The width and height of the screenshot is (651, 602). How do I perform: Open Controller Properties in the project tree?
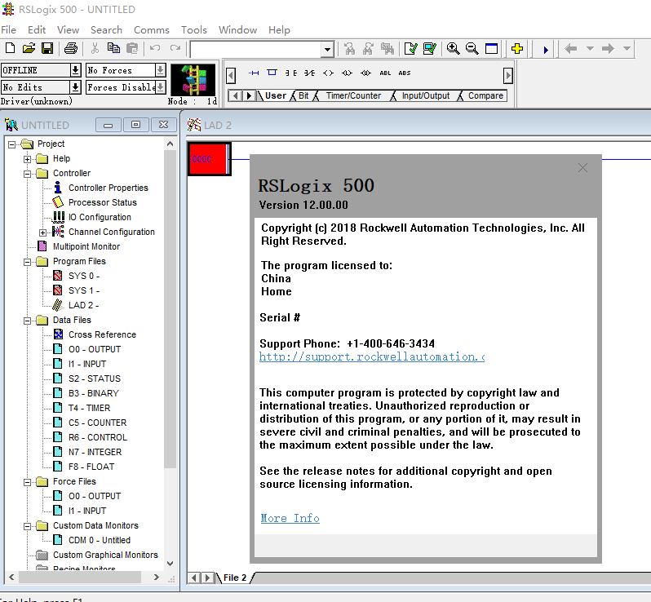tap(108, 188)
